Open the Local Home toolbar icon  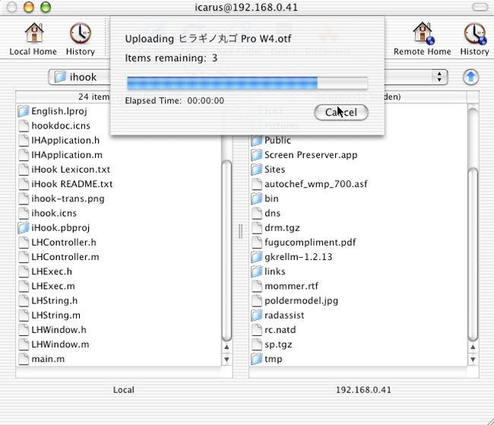pyautogui.click(x=33, y=39)
